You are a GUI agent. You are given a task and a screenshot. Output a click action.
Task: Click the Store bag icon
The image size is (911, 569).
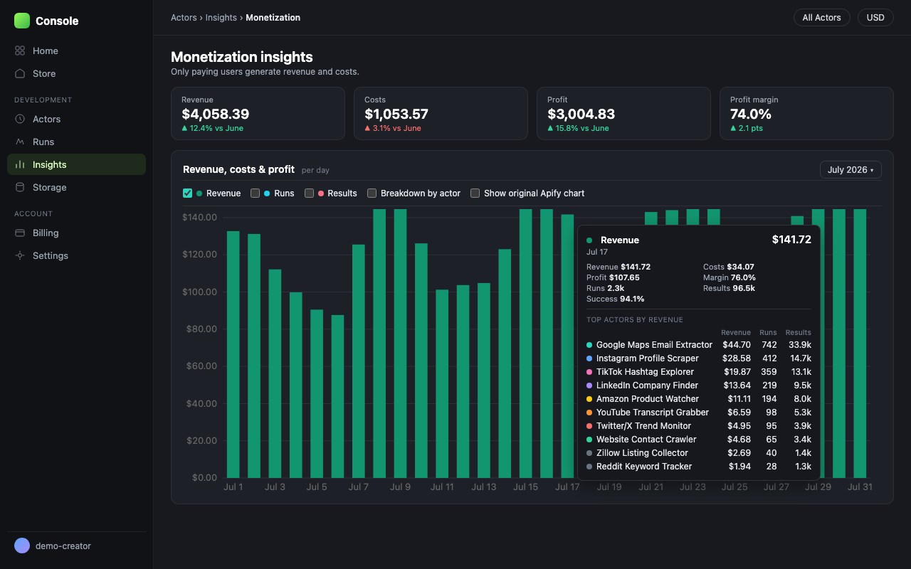(x=20, y=73)
